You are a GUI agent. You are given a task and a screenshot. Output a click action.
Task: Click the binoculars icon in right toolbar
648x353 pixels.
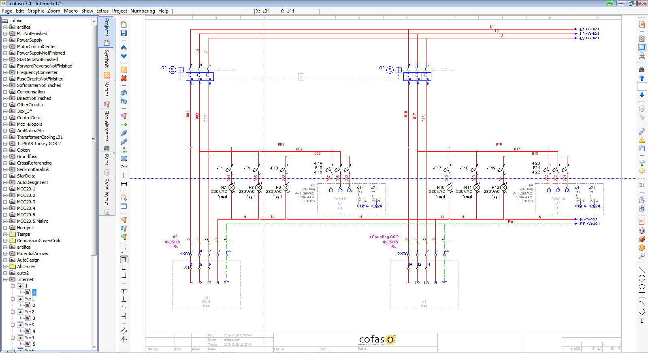(642, 70)
